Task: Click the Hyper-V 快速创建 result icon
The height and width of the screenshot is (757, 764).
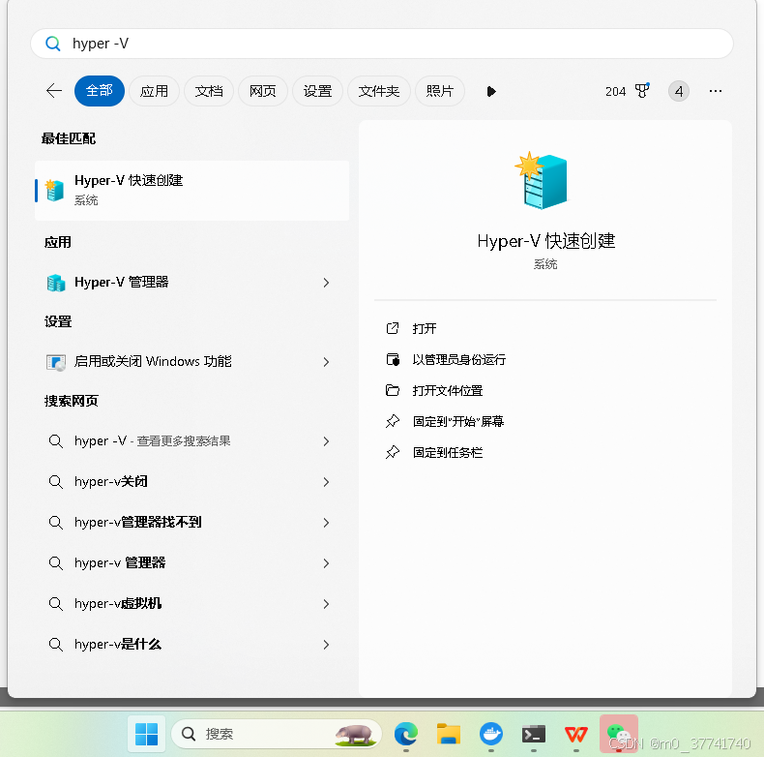Action: point(54,191)
